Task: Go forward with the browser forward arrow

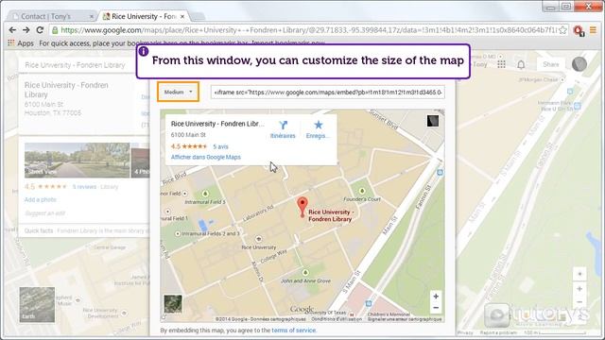Action: [x=26, y=30]
